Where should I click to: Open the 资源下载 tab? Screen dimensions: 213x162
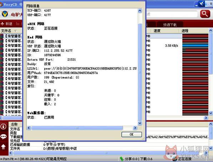(170, 25)
